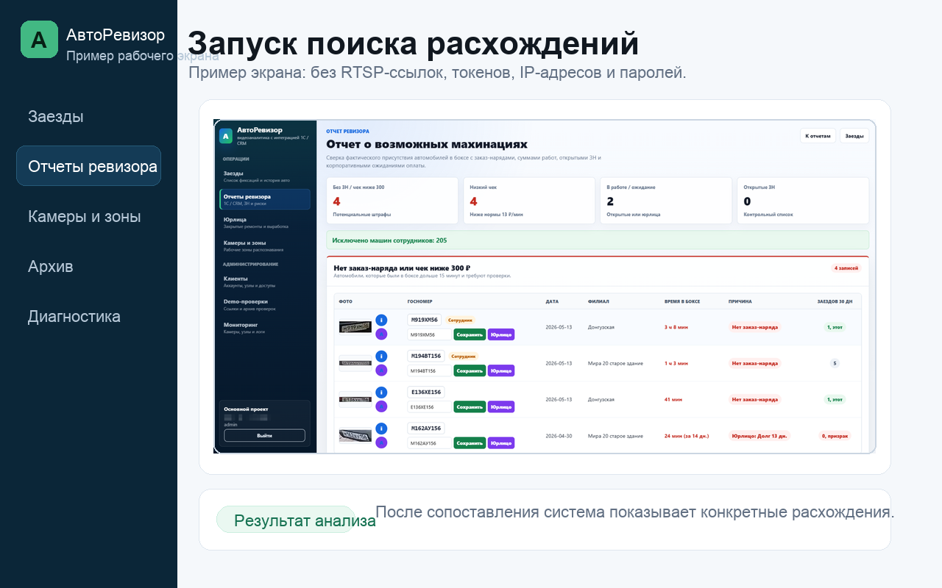
Task: Click the Сотрудник tag next to M194BT156
Action: pos(463,356)
